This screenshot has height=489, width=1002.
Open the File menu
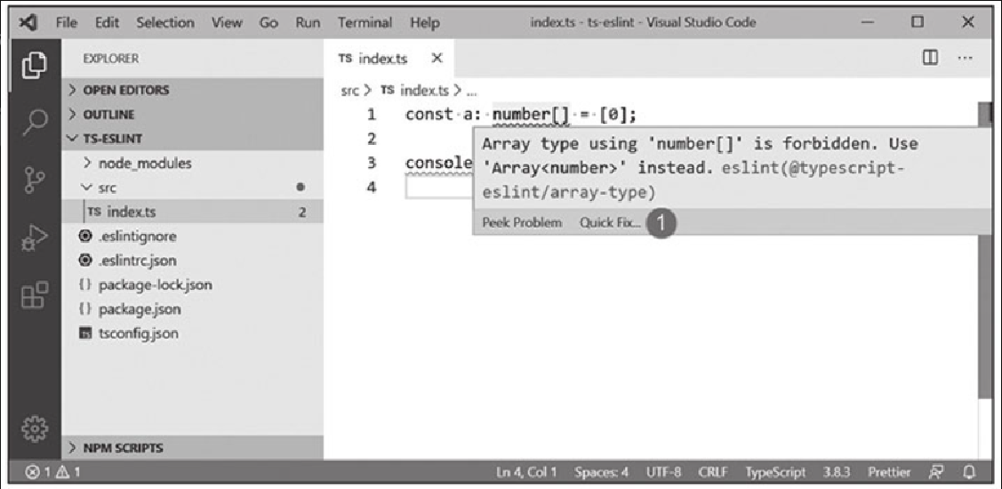[66, 23]
